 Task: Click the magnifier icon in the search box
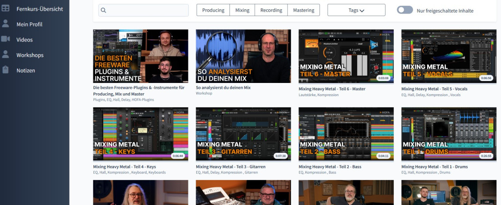tap(103, 10)
